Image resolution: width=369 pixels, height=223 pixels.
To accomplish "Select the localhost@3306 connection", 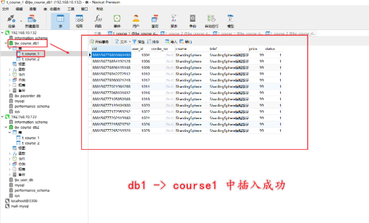I will pos(24,201).
